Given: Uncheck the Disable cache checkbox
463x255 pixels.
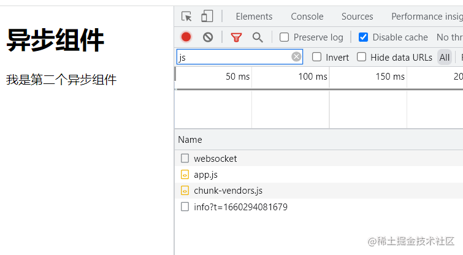Looking at the screenshot, I should [x=364, y=37].
